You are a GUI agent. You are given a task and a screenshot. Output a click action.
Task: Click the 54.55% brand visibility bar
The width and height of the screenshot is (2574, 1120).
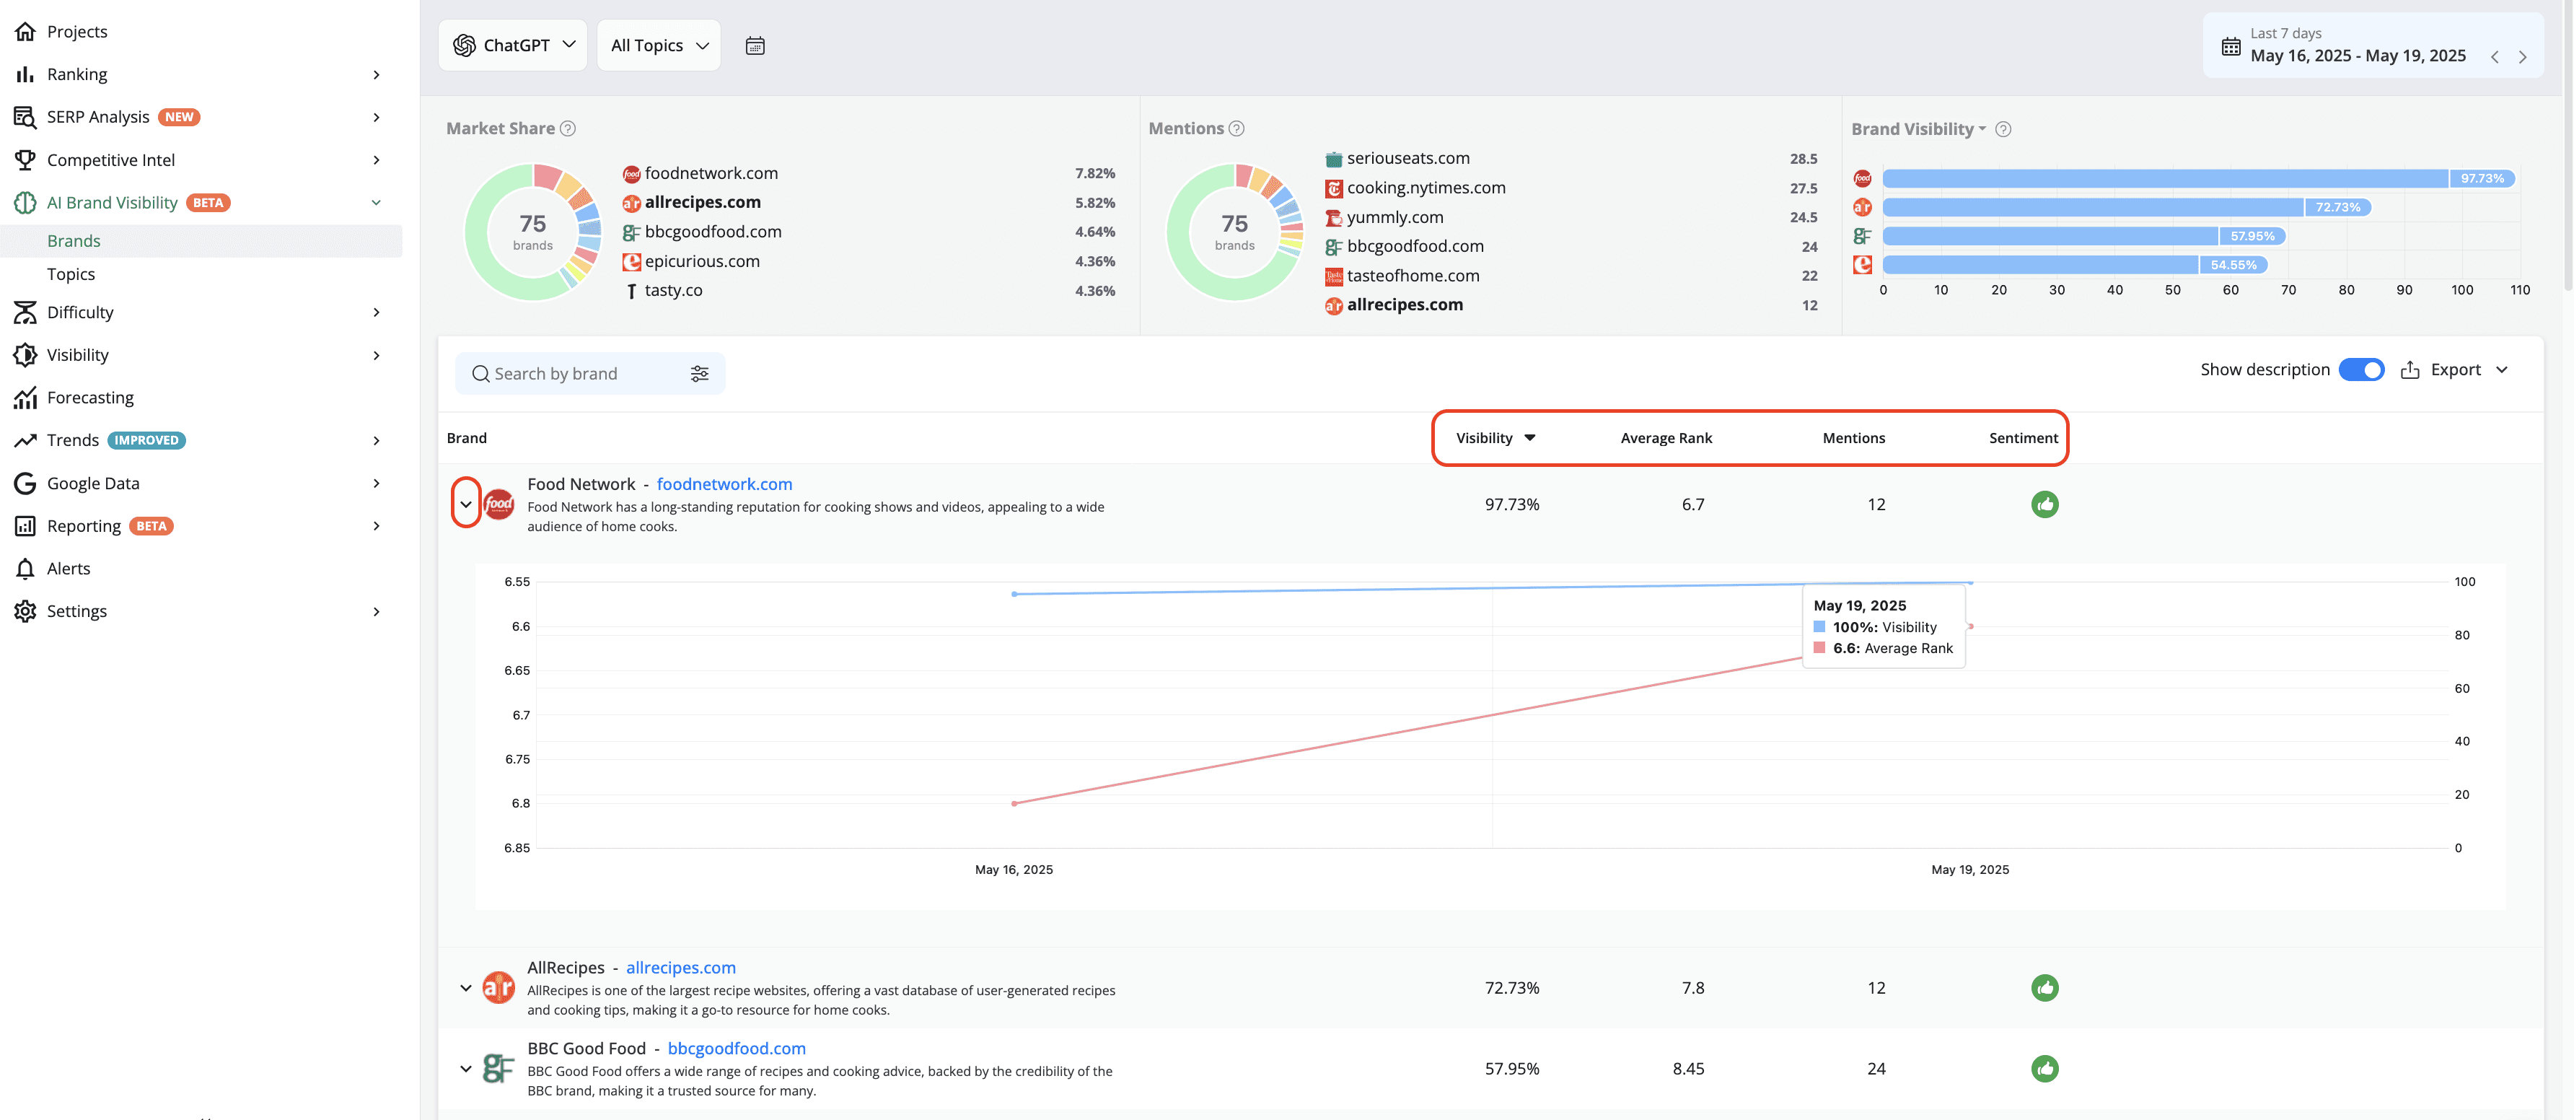coord(2076,265)
